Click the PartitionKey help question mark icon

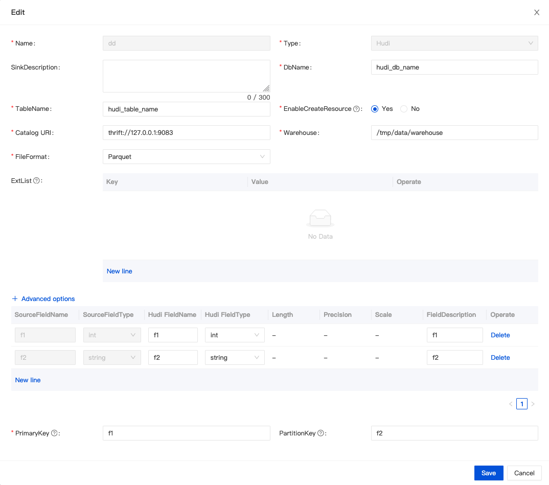click(321, 433)
